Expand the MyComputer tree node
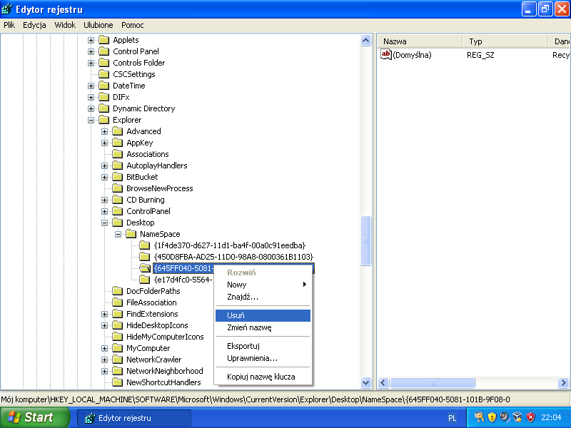Image resolution: width=571 pixels, height=428 pixels. 104,348
